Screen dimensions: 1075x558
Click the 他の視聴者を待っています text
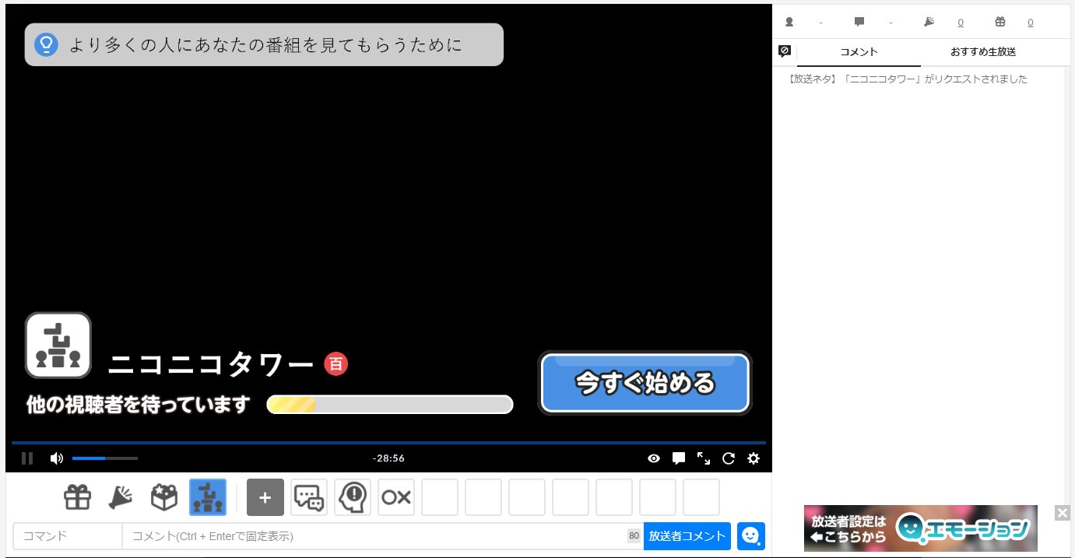[x=139, y=405]
